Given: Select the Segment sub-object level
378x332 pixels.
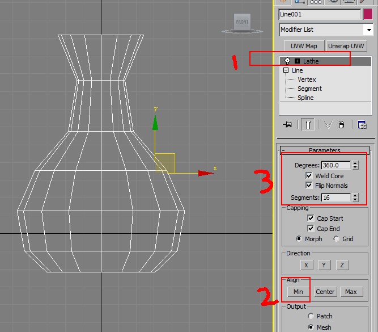Looking at the screenshot, I should tap(309, 89).
